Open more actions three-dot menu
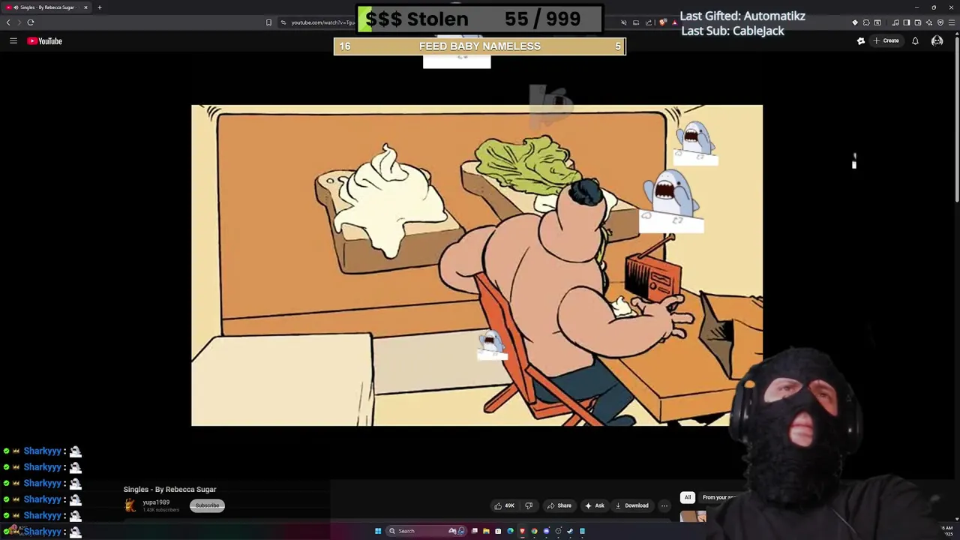This screenshot has width=960, height=540. [x=664, y=505]
